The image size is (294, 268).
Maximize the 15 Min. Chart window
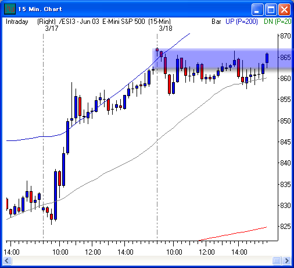(271, 9)
